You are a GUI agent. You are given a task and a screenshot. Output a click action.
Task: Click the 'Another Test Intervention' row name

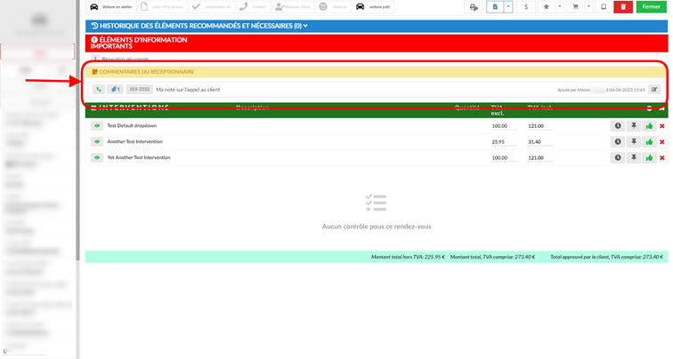[134, 142]
